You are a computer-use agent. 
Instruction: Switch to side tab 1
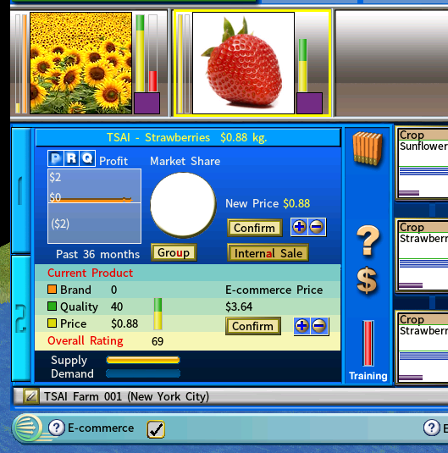[21, 191]
